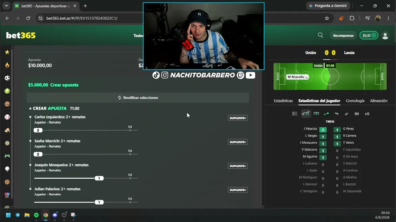Select the golf ball sport icon
396x222 pixels.
click(x=7, y=169)
